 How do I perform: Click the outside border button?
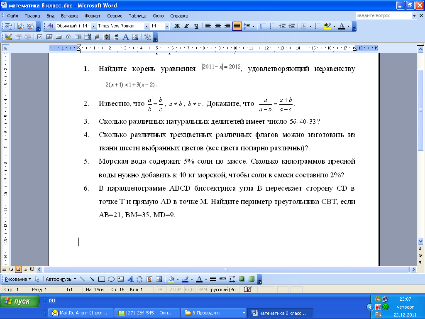click(303, 26)
